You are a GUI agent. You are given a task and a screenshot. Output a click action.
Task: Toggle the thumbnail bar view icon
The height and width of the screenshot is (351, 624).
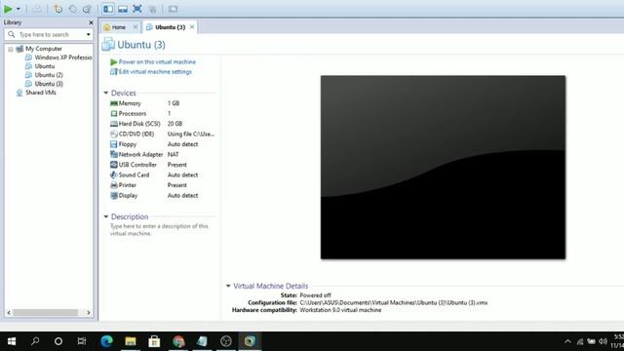point(123,9)
